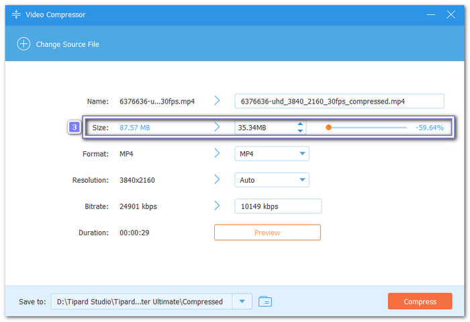Decrease output size with the down stepper

click(x=300, y=131)
